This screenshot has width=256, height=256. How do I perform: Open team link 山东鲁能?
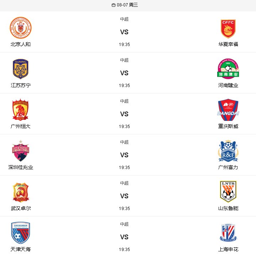pyautogui.click(x=228, y=208)
